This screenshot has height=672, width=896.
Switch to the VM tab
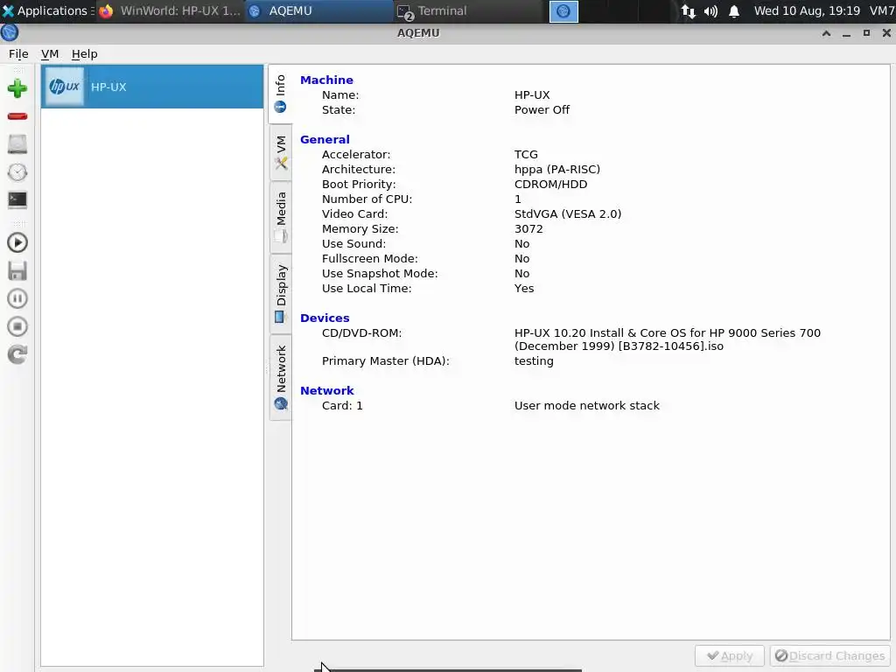tap(280, 152)
